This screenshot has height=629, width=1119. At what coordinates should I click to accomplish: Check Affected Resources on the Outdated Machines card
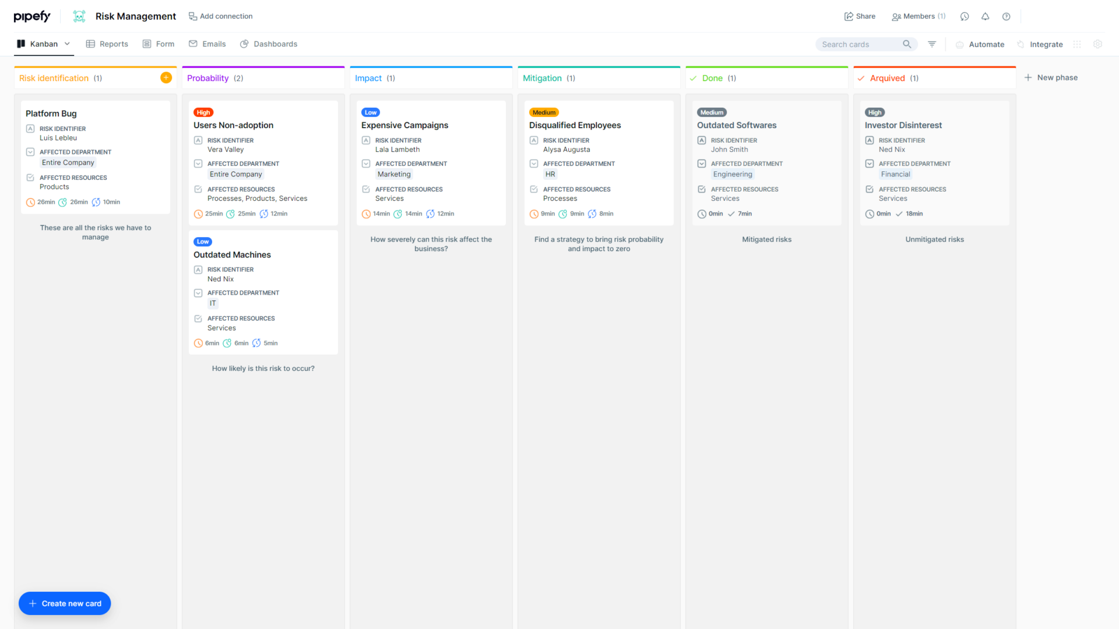pos(198,318)
